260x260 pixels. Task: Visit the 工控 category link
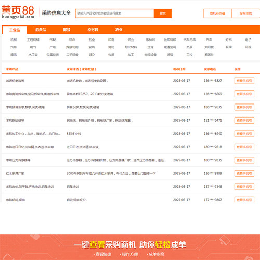coord(189,55)
